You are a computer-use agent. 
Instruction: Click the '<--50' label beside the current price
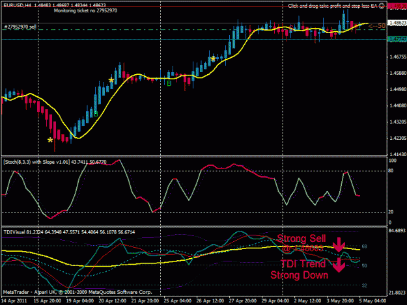[377, 26]
